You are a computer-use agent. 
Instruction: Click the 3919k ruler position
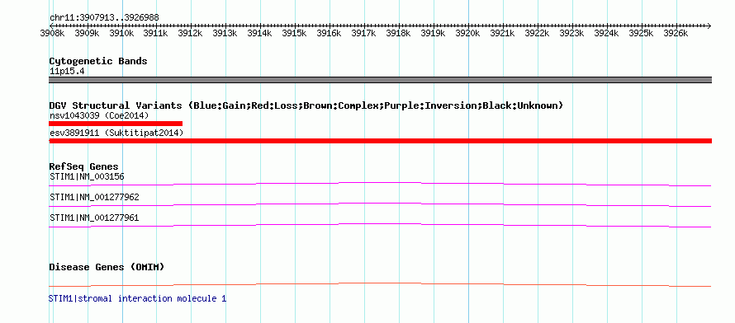434,33
